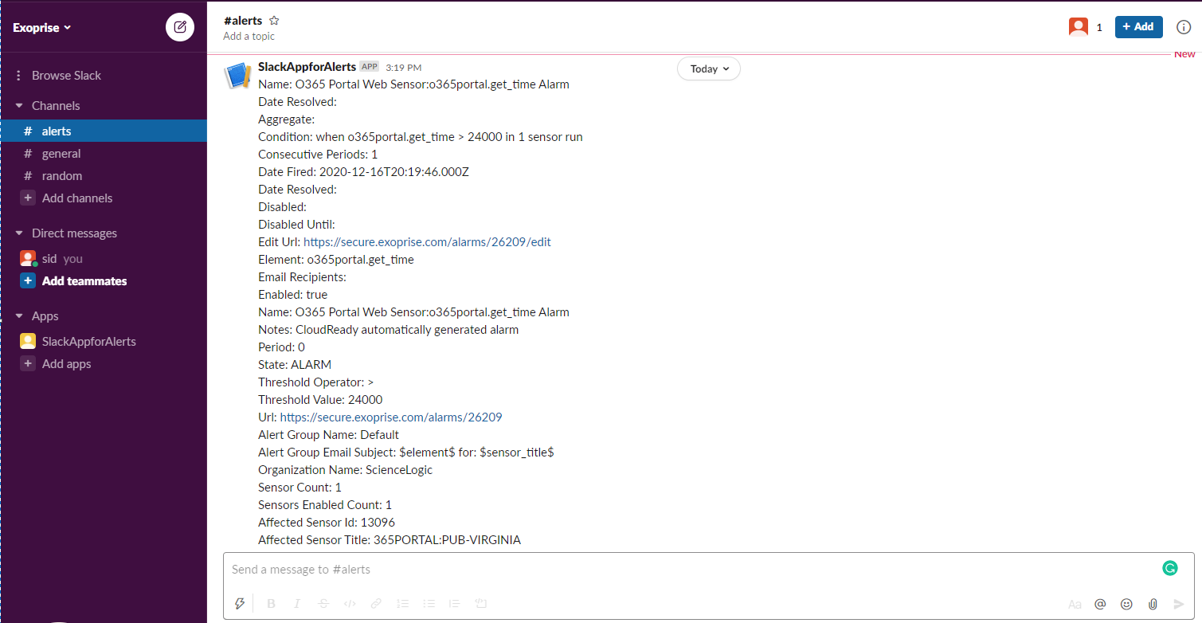The height and width of the screenshot is (623, 1202).
Task: Click the plus icon beside Add apps
Action: click(28, 364)
